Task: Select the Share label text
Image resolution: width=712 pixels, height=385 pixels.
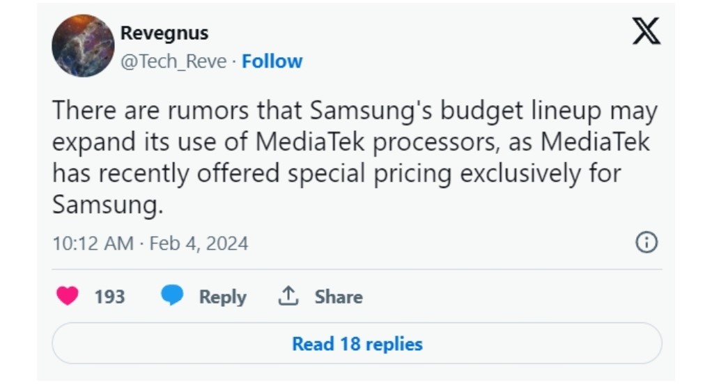Action: [x=339, y=297]
